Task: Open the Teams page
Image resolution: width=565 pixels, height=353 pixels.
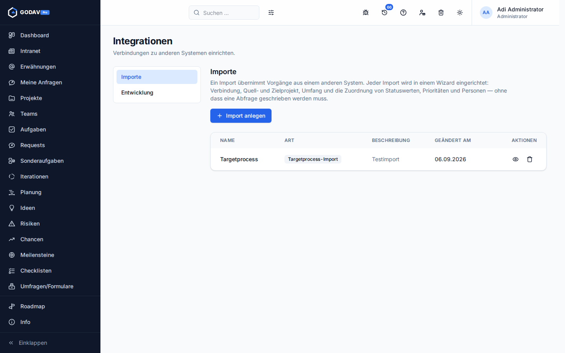Action: [50, 114]
